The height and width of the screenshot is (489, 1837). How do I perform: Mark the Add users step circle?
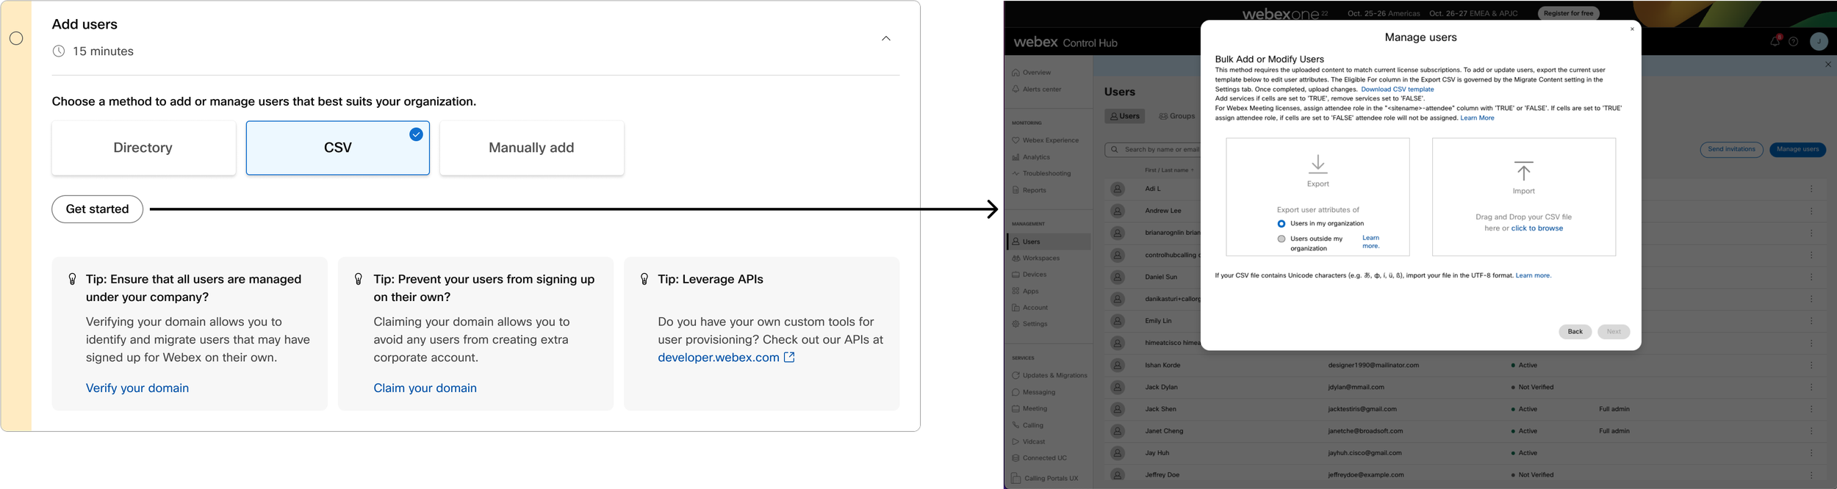click(x=16, y=38)
